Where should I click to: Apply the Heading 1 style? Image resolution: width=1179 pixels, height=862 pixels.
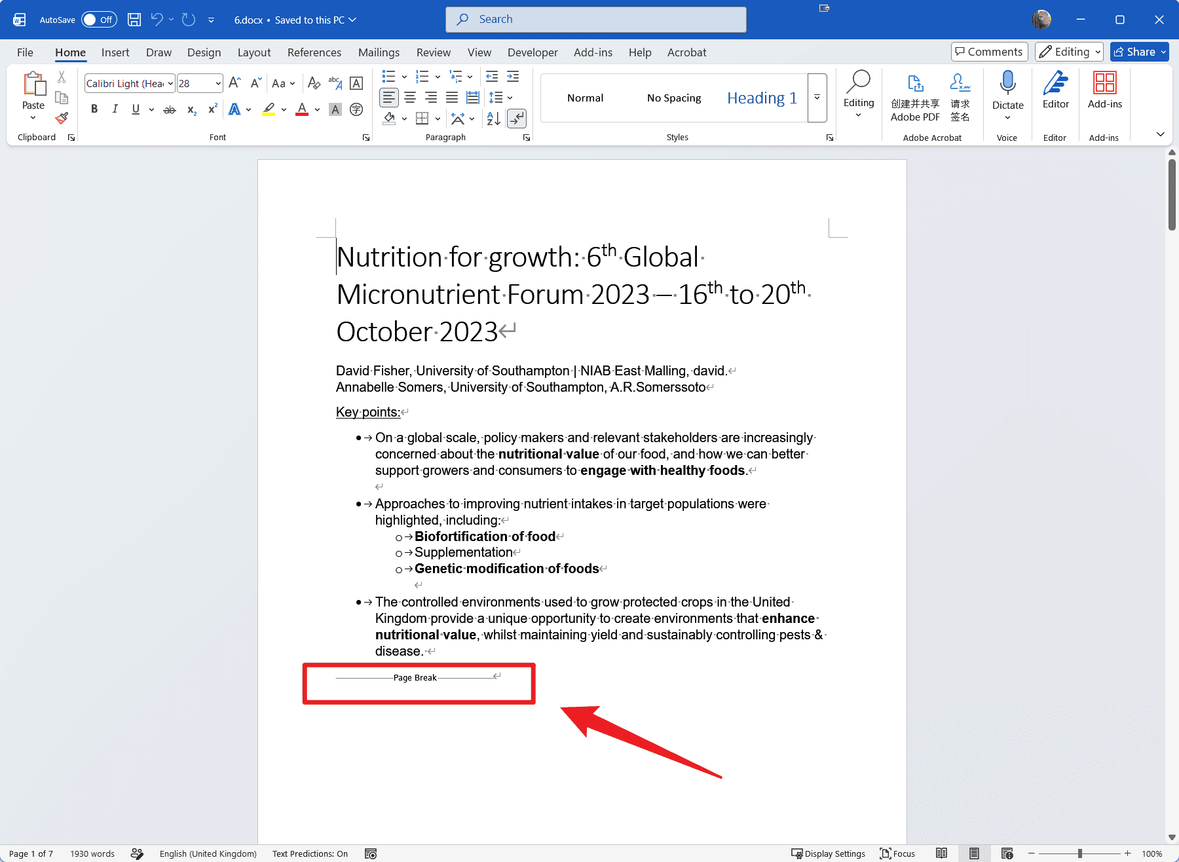(x=762, y=98)
